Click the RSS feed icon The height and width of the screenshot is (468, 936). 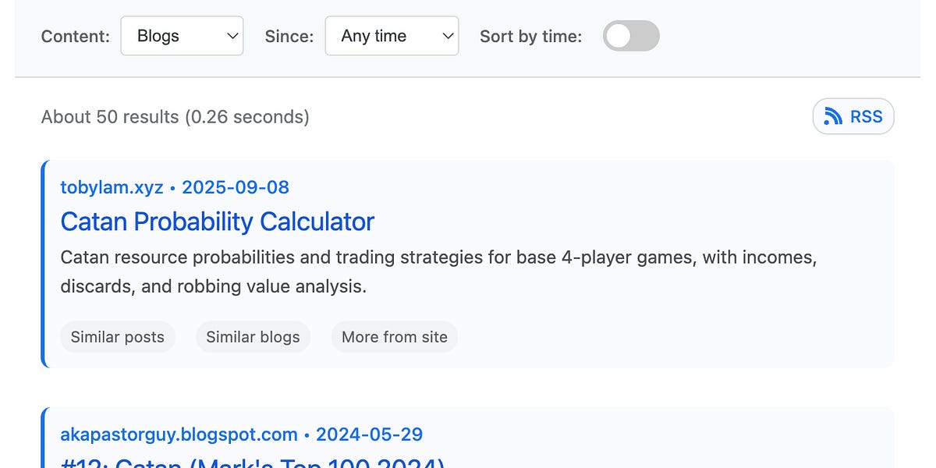[833, 115]
